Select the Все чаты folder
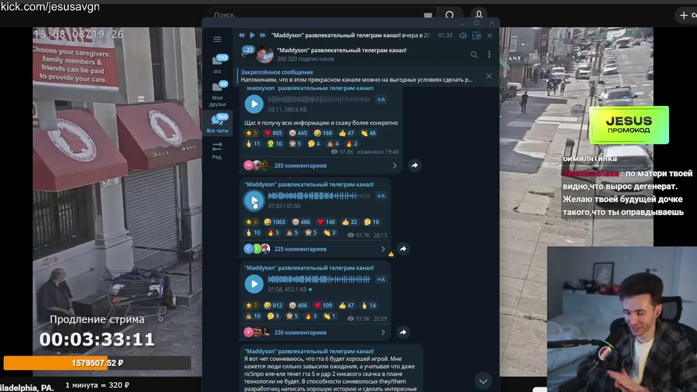 pyautogui.click(x=217, y=124)
